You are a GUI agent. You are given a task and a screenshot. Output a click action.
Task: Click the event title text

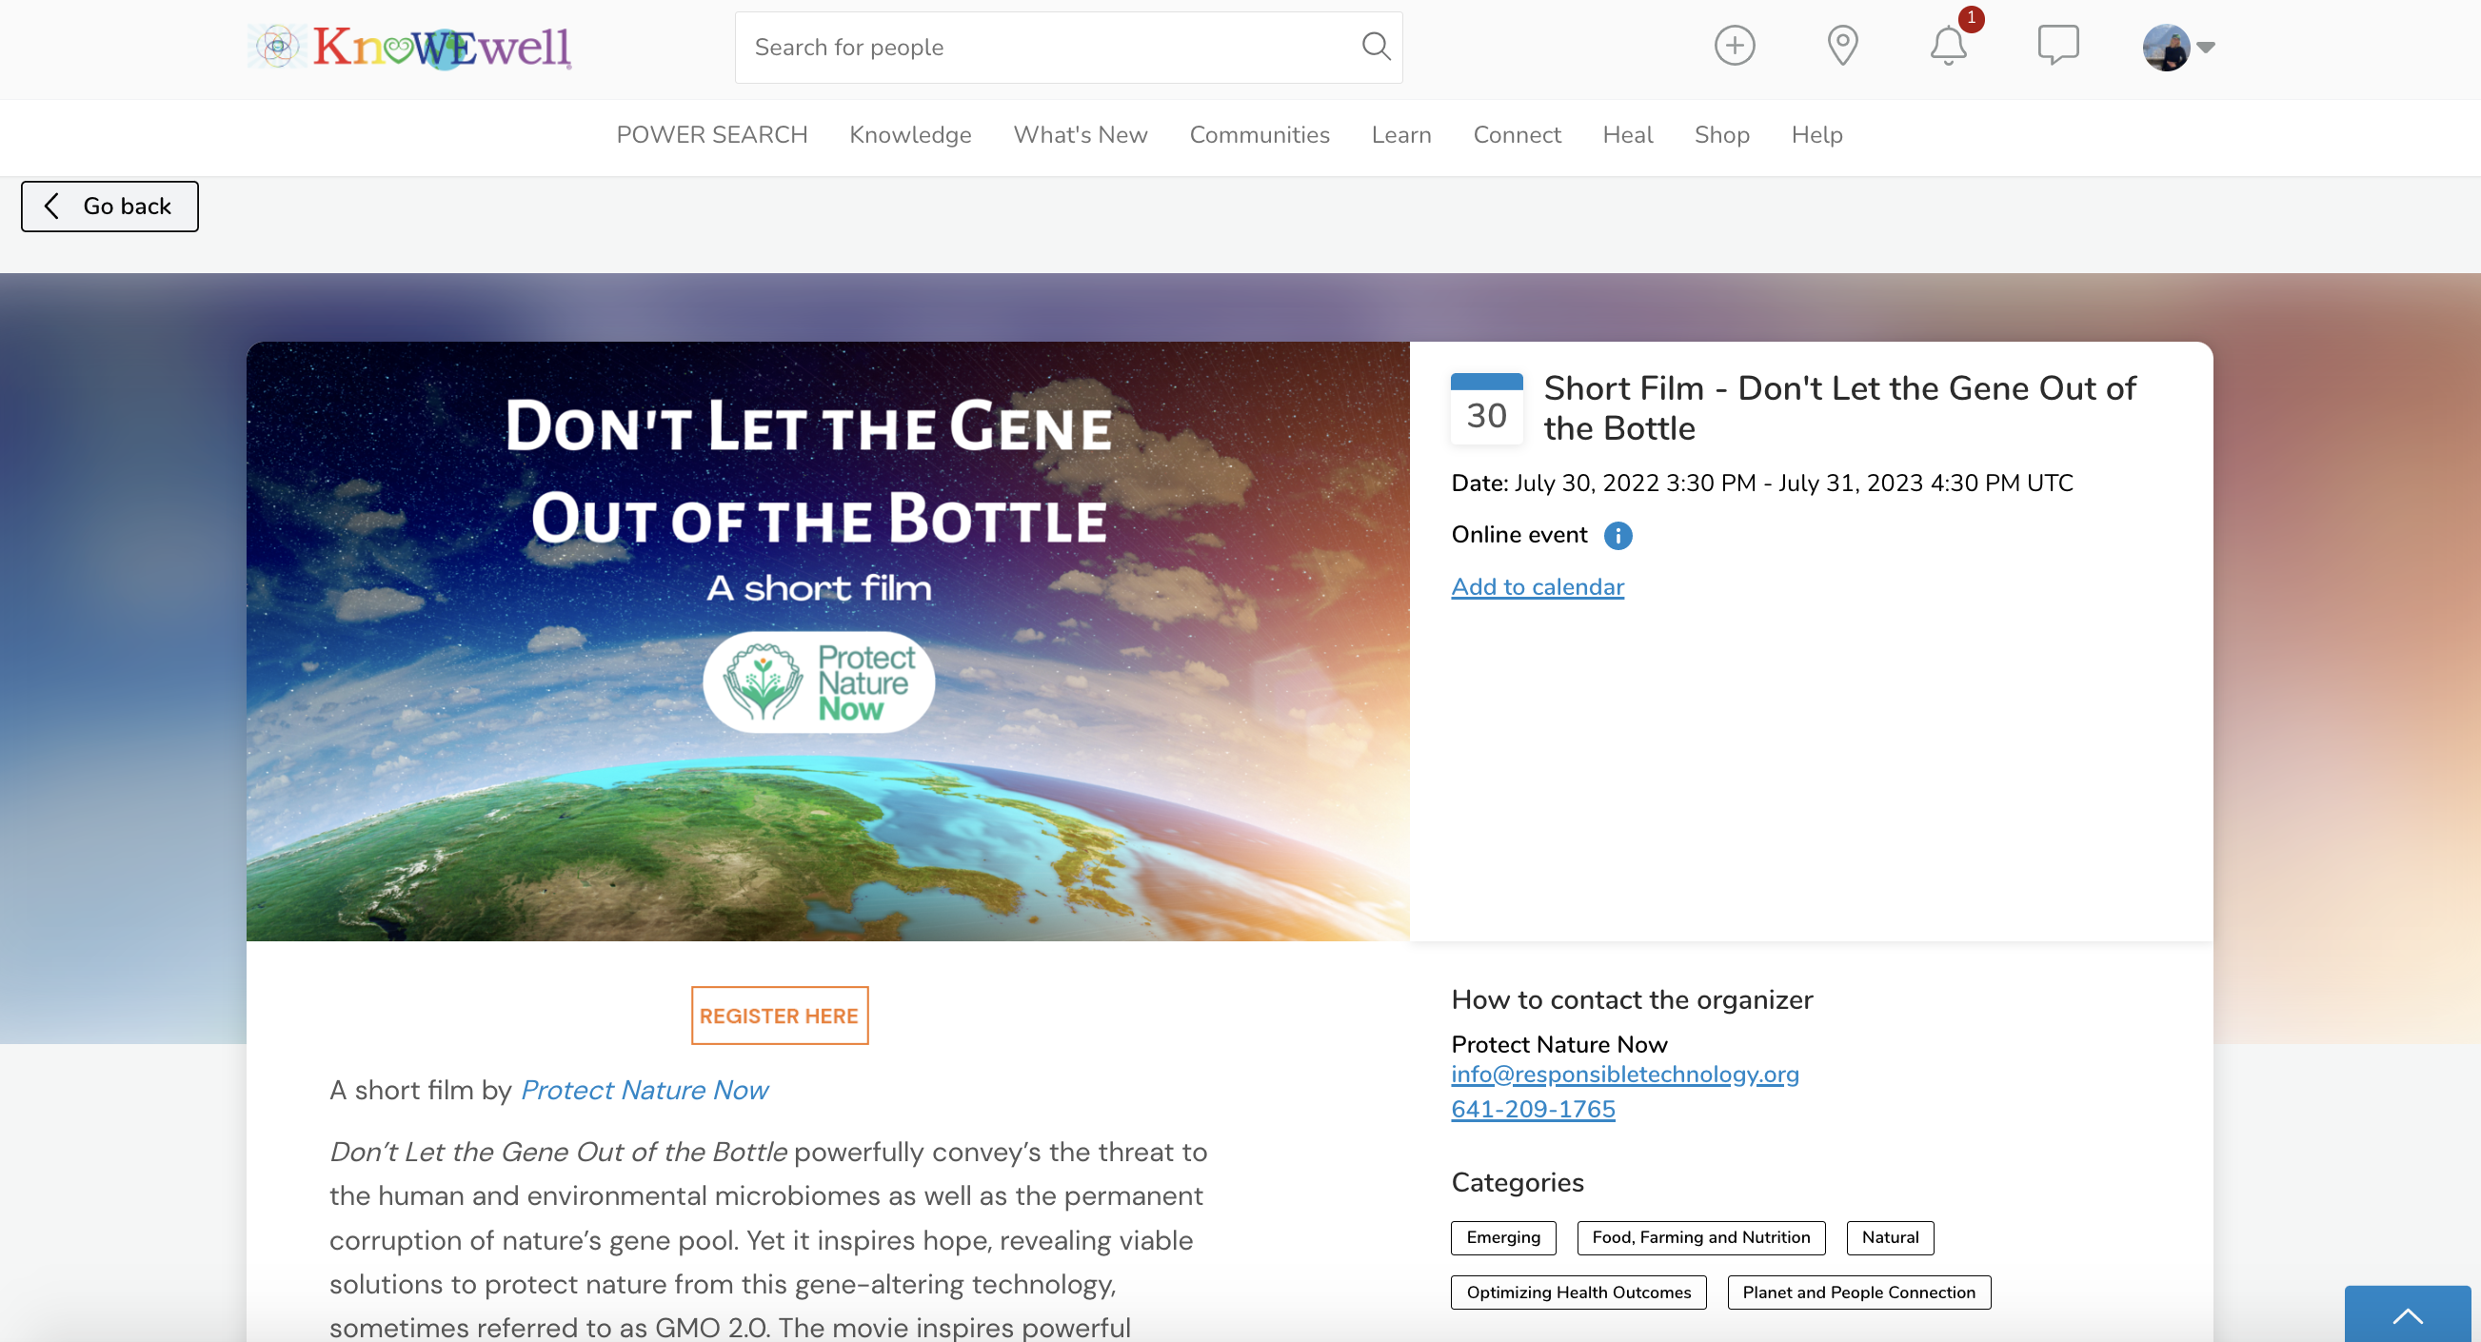(1839, 408)
